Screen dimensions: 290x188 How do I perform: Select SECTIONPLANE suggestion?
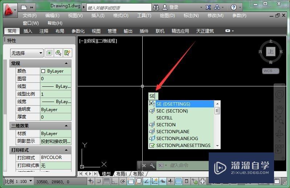pos(181,132)
